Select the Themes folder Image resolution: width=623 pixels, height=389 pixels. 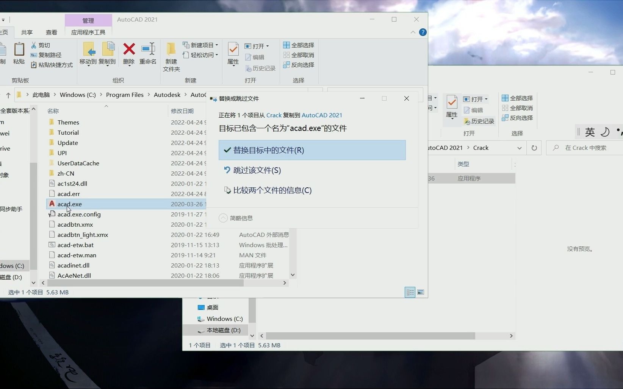68,122
